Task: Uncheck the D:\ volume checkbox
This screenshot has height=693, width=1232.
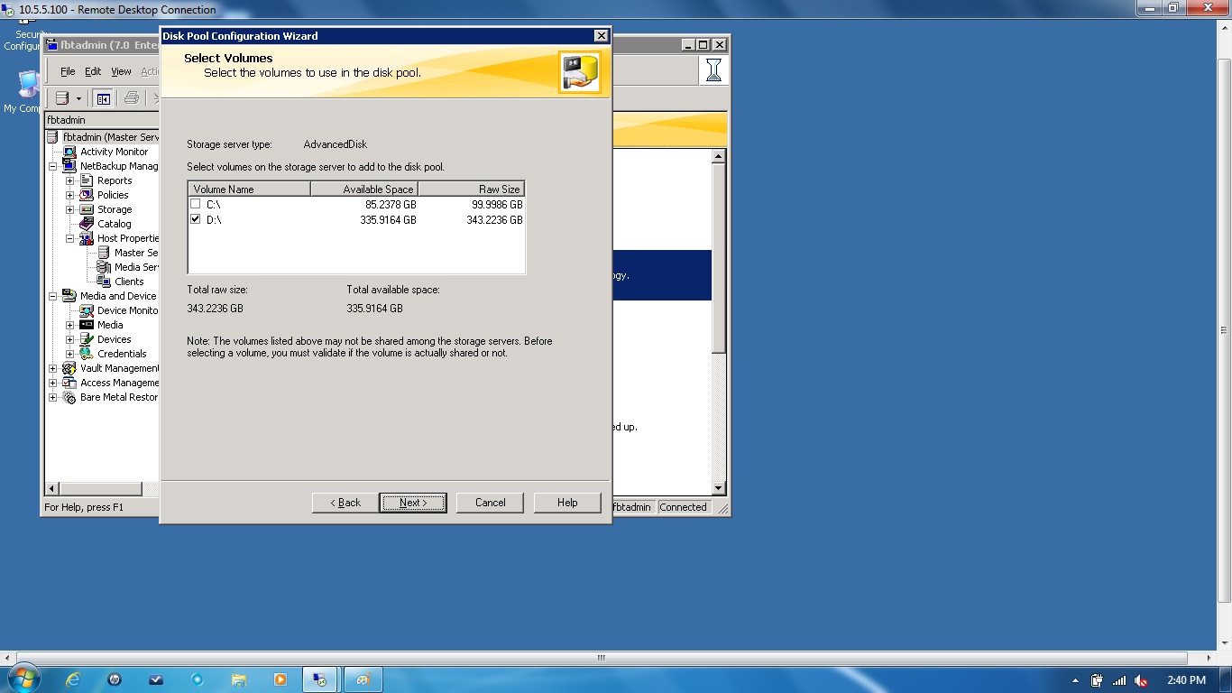Action: (x=196, y=219)
